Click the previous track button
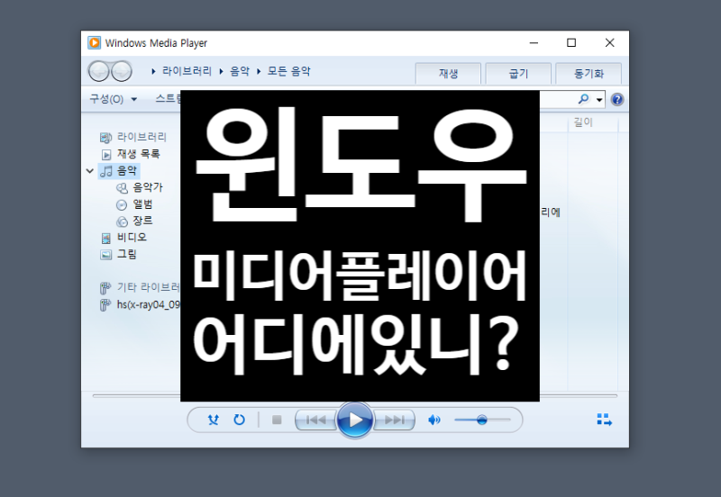The height and width of the screenshot is (497, 721). pos(316,420)
